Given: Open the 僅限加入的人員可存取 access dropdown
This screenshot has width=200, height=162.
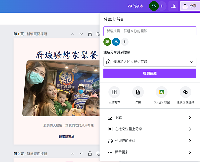Looking at the screenshot, I should pos(150,62).
